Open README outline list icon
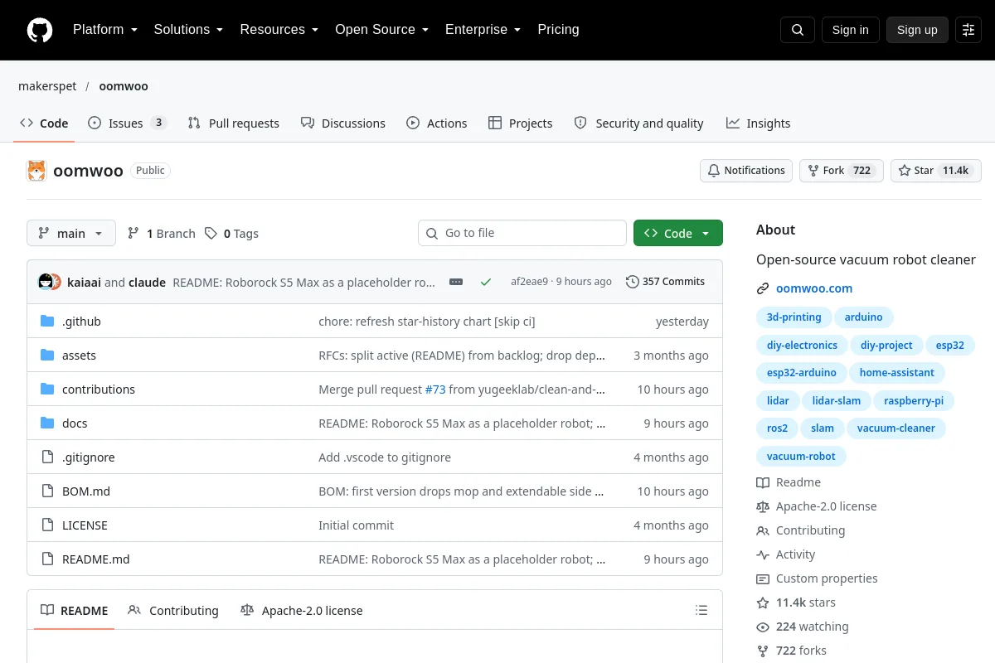 pyautogui.click(x=701, y=611)
